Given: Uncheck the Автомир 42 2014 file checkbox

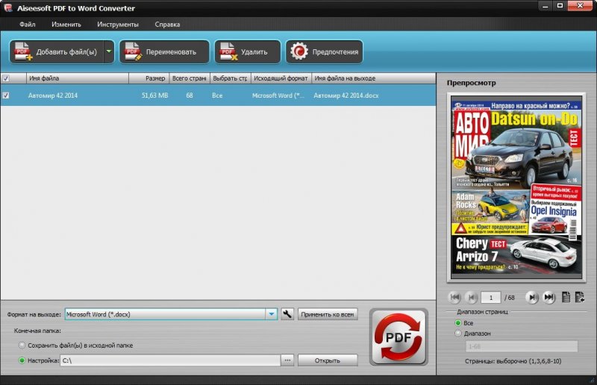Looking at the screenshot, I should pos(6,96).
